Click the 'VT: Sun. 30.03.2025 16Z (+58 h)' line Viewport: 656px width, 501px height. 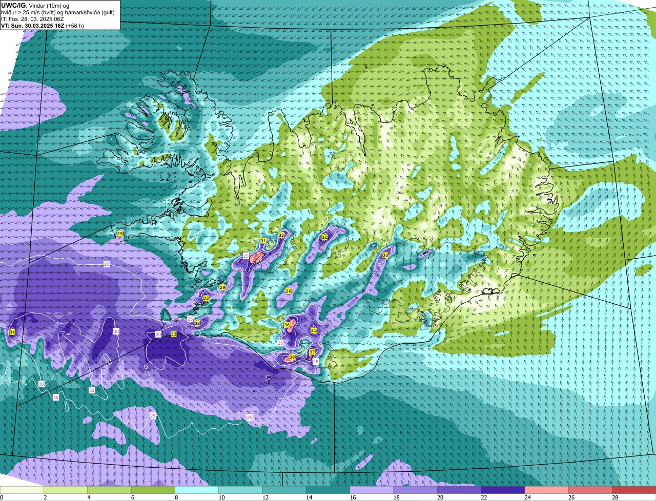pyautogui.click(x=42, y=25)
